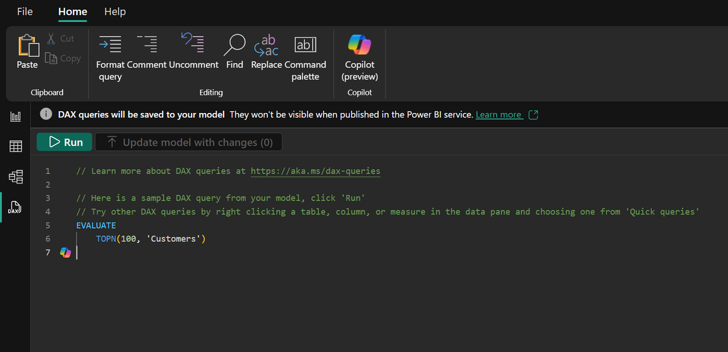
Task: Uncomment the selected lines
Action: (x=193, y=51)
